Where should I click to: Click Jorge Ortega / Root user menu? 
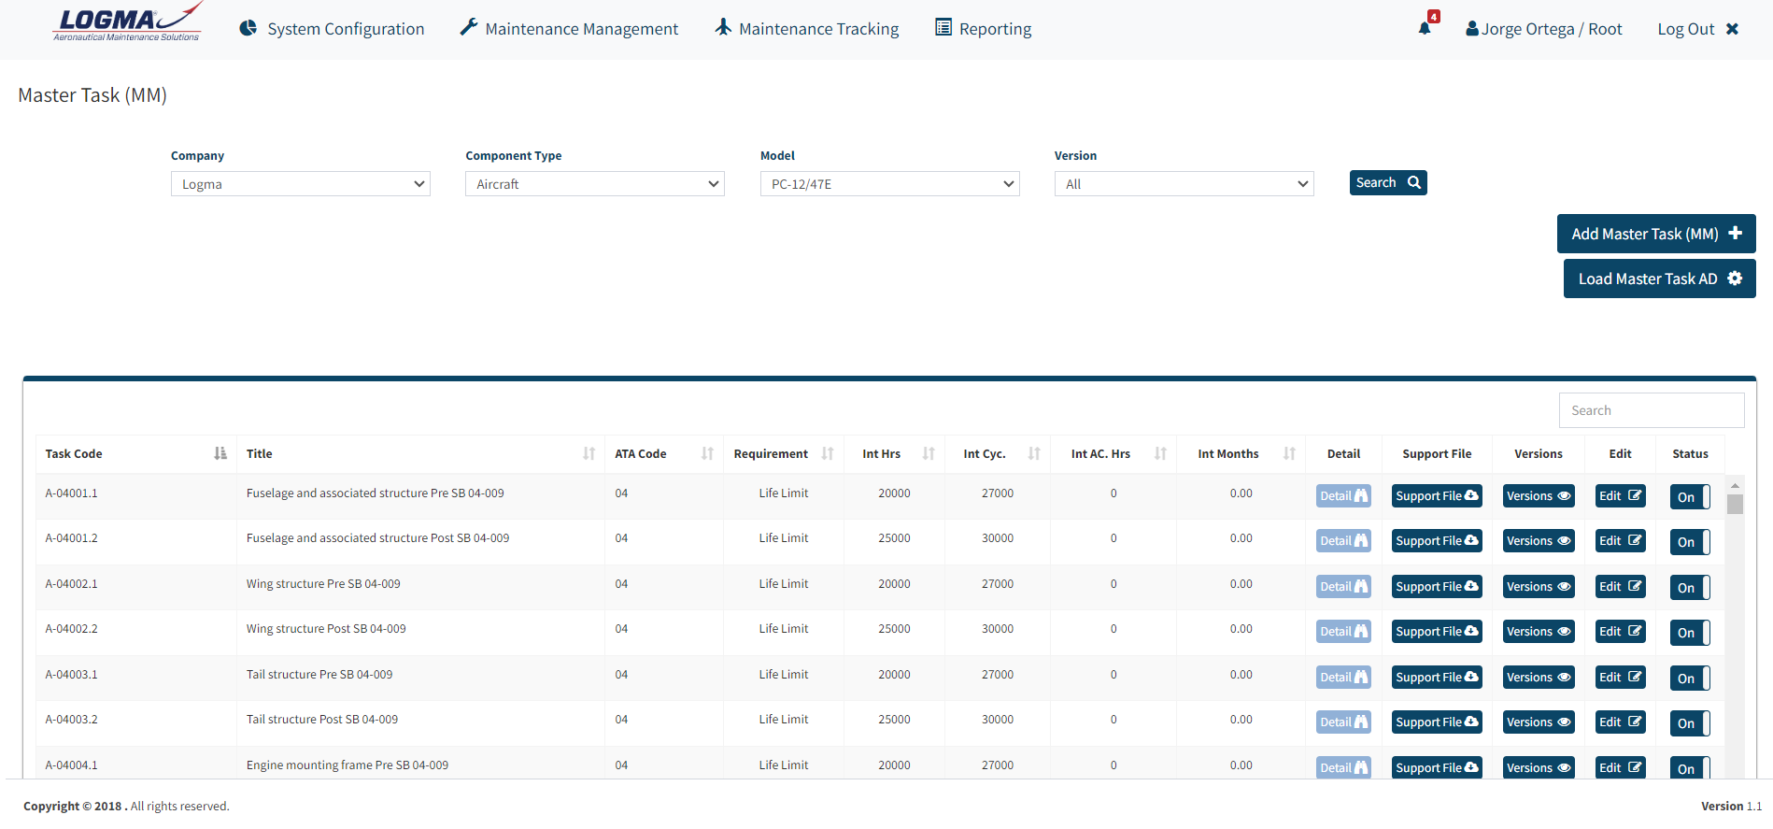[x=1544, y=29]
